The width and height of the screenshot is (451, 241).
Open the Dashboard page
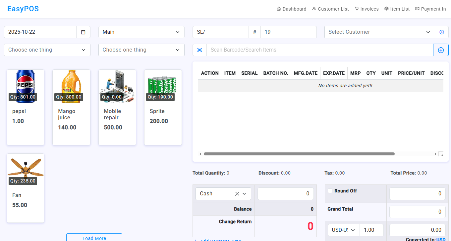coord(292,9)
